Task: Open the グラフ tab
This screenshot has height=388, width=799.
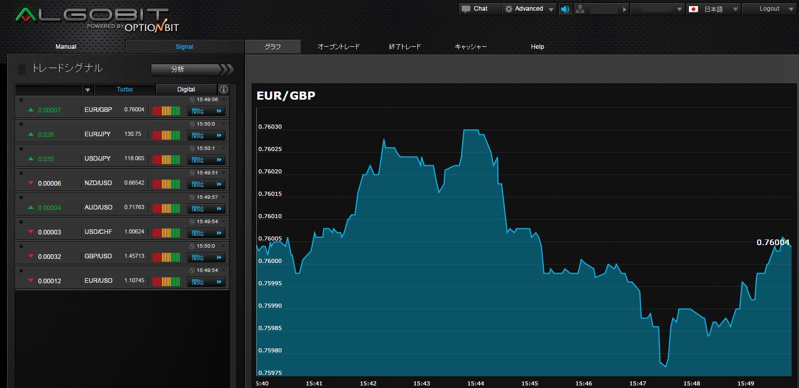Action: pyautogui.click(x=273, y=47)
